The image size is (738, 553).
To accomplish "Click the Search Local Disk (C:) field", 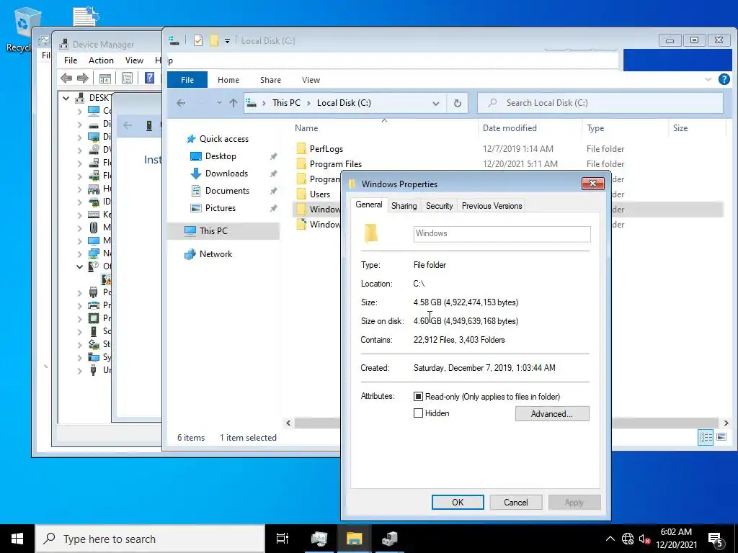I will click(600, 103).
